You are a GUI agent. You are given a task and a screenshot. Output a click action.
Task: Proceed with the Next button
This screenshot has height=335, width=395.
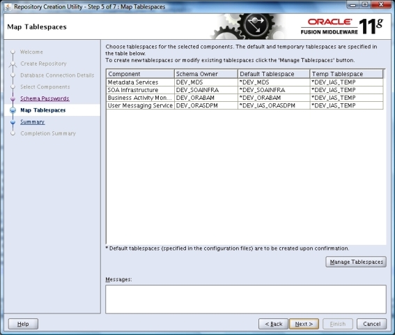[x=304, y=324]
